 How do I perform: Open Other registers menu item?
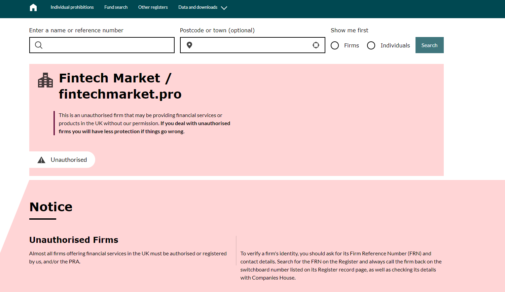point(153,7)
